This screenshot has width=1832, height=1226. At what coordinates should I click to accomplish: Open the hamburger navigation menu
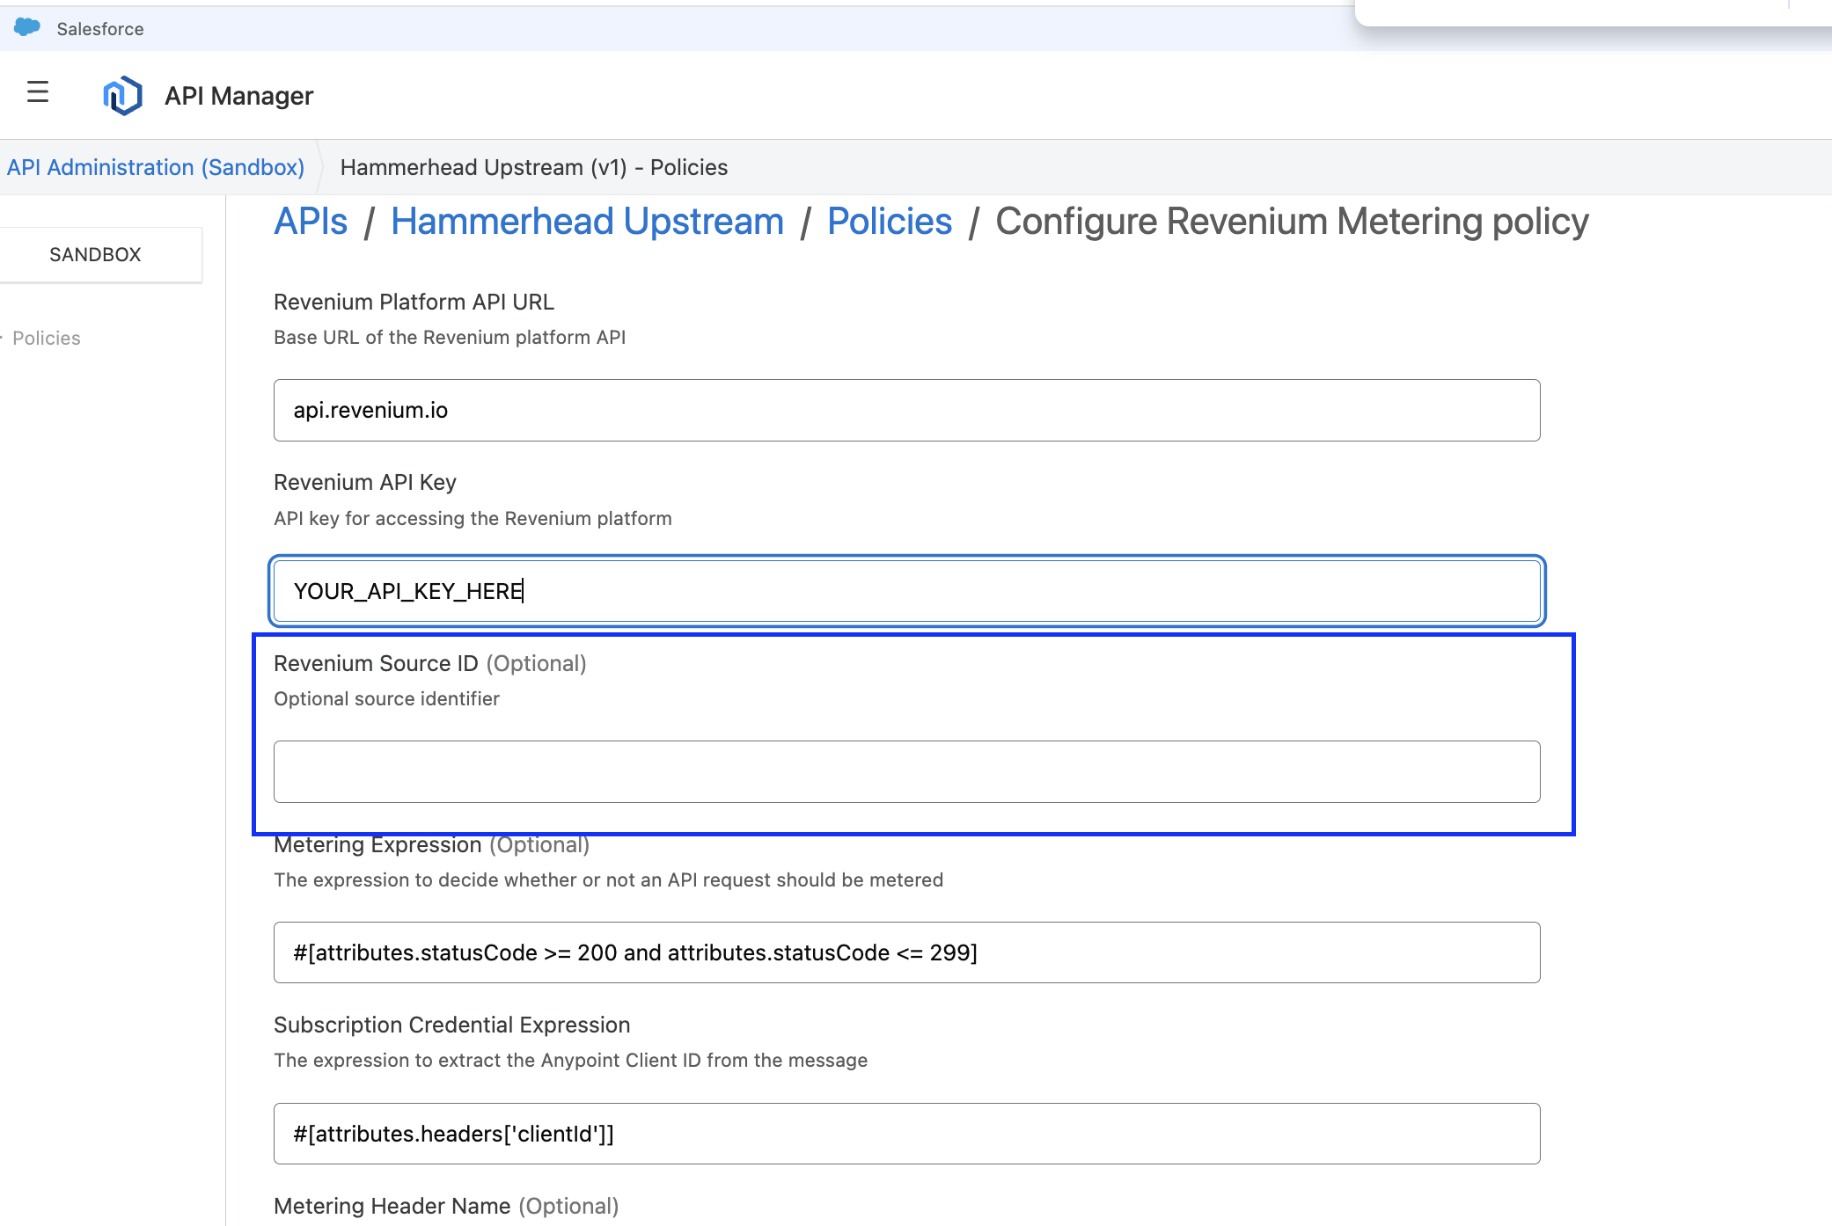click(37, 92)
